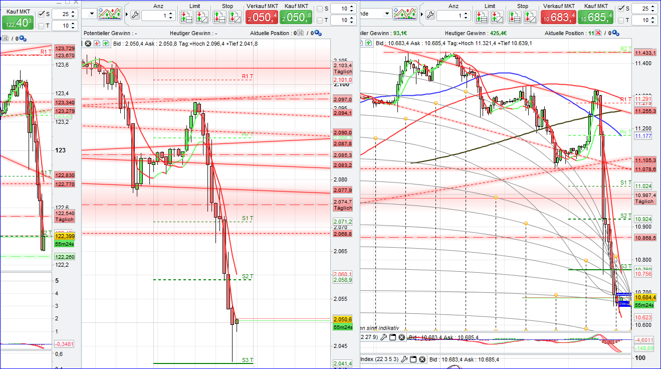Click the red sell arrow icon beside the Bid bar
This screenshot has width=661, height=369.
pos(97,43)
